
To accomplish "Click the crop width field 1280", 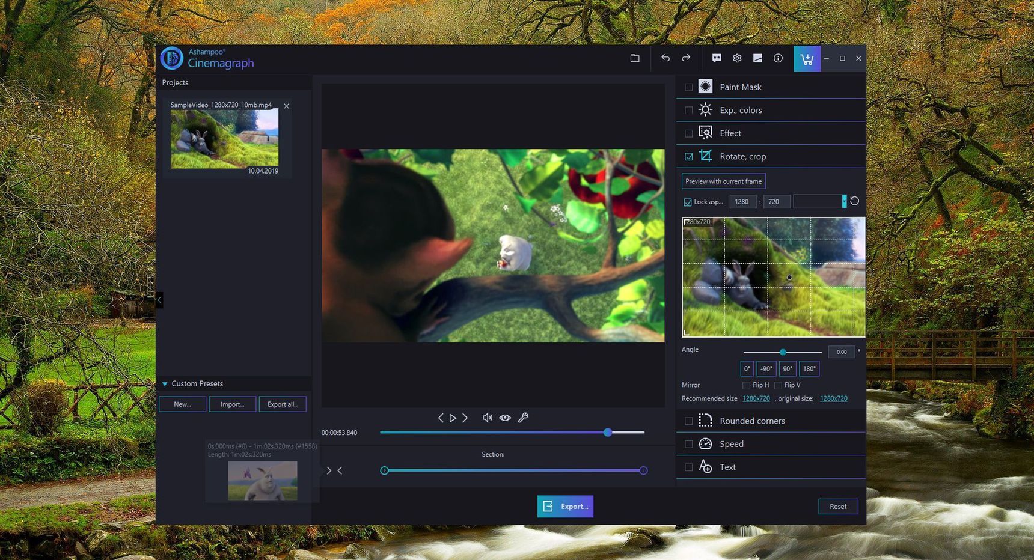I will point(742,202).
